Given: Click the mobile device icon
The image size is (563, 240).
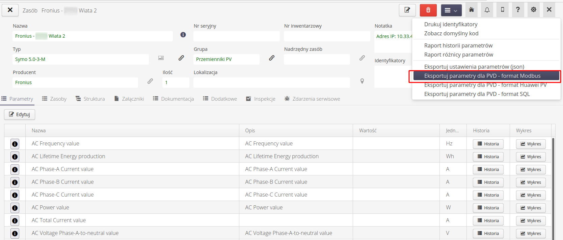Looking at the screenshot, I should (503, 10).
